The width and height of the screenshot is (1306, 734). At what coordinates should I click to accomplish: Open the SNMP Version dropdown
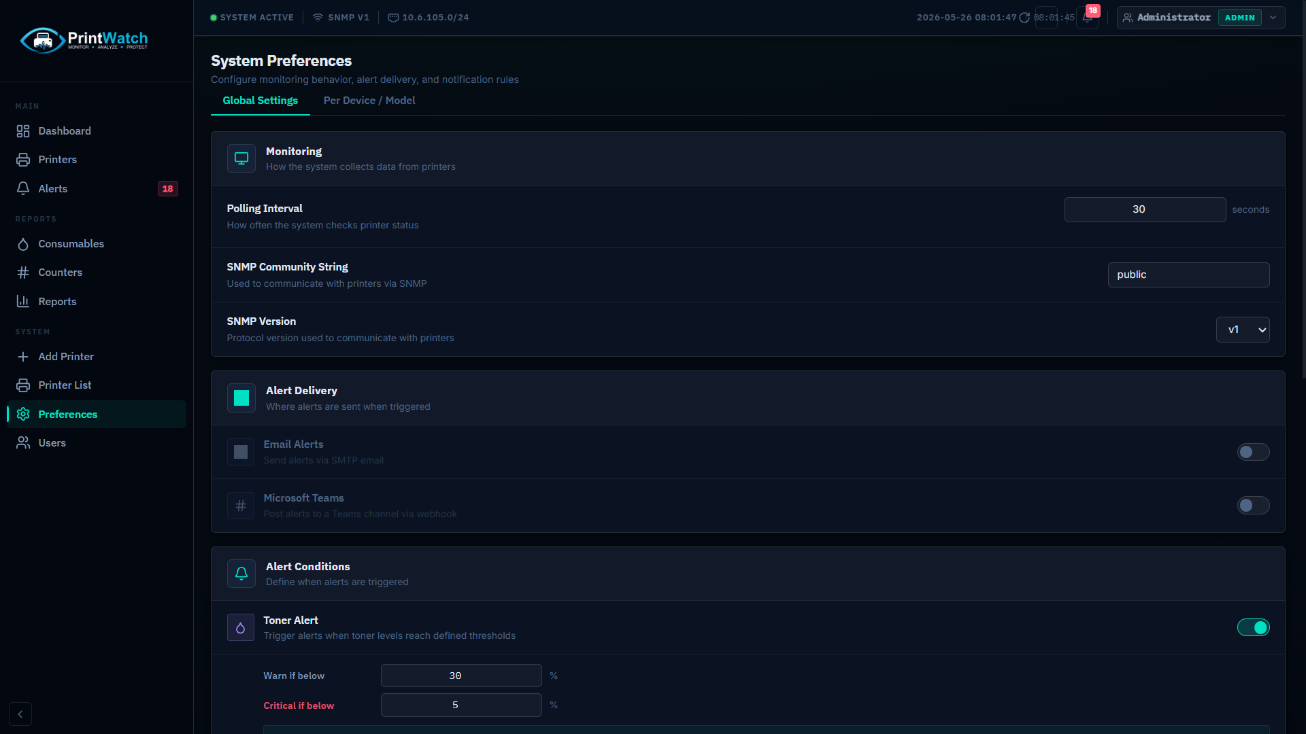pos(1243,330)
